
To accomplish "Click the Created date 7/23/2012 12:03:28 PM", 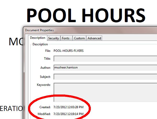I will 68,107.
